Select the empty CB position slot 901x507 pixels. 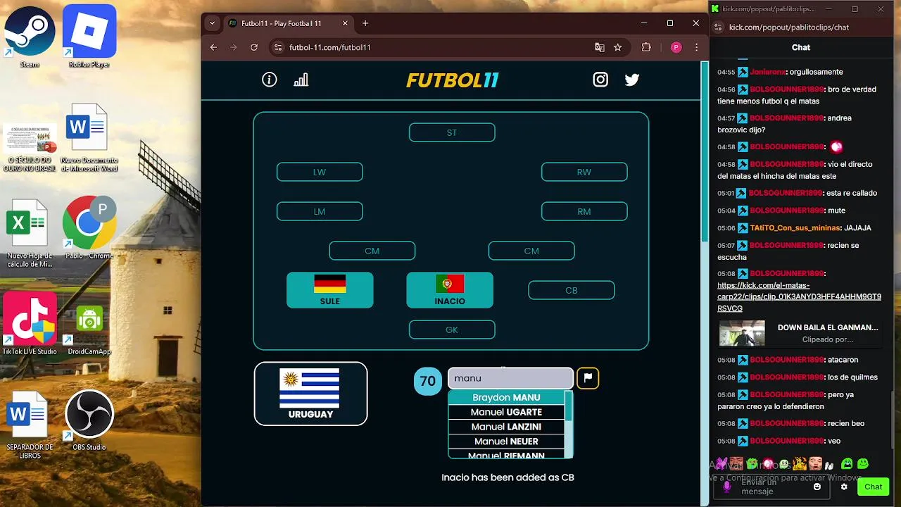coord(572,290)
